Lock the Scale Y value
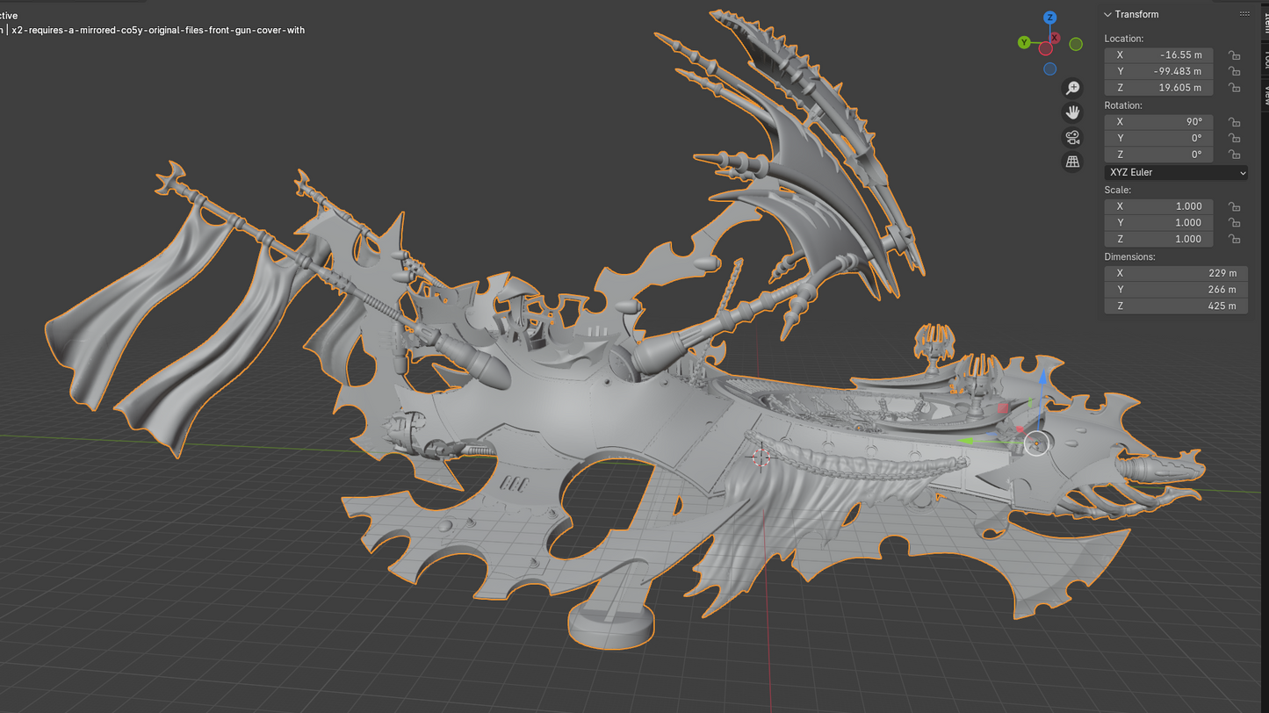This screenshot has width=1269, height=713. click(1234, 223)
